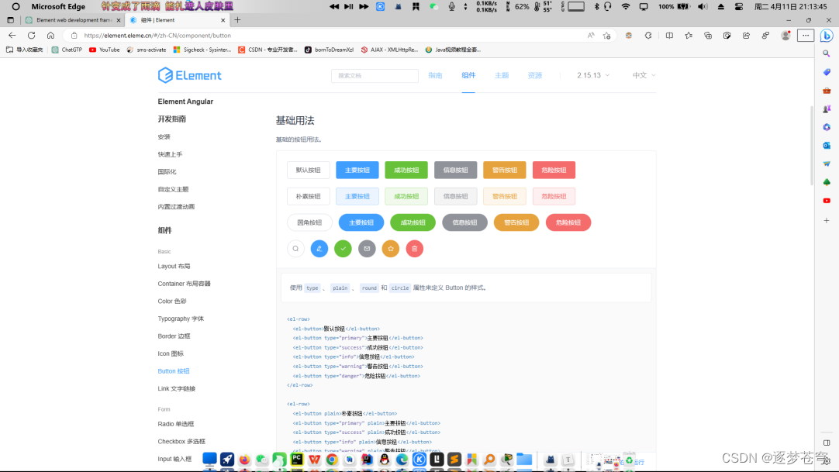Viewport: 839px width, 472px height.
Task: Click the play/pause control in menu bar
Action: [x=349, y=6]
